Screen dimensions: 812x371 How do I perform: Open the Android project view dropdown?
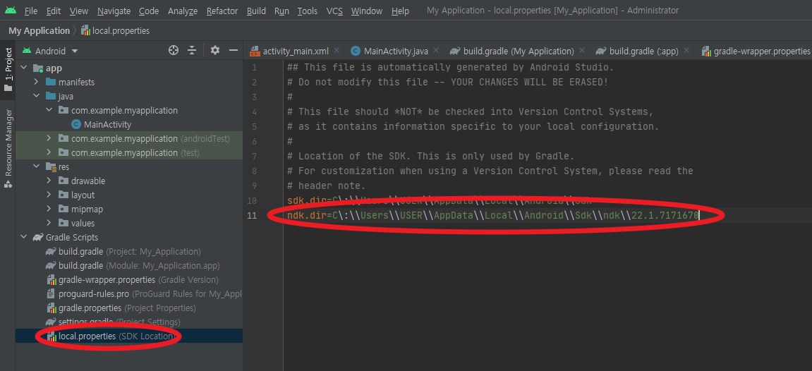(50, 51)
